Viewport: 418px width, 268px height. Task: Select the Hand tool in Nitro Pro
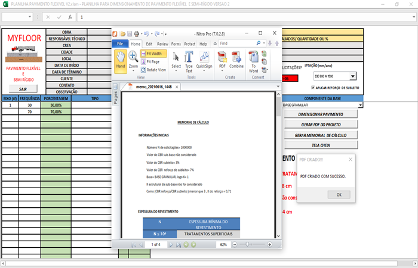(x=120, y=61)
